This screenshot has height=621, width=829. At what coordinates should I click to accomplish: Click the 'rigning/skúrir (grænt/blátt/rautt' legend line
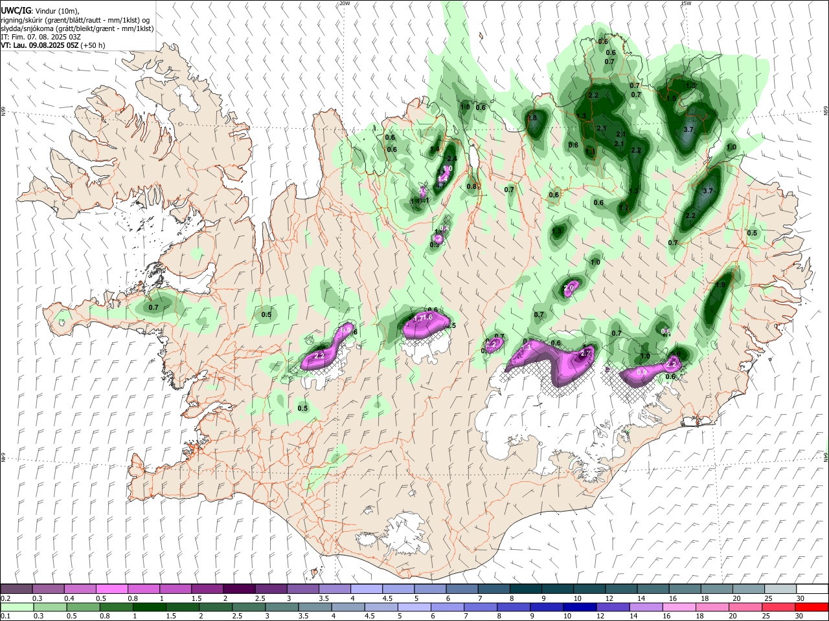point(76,20)
